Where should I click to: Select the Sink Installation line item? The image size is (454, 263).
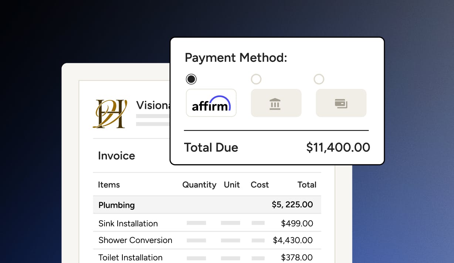pos(207,223)
